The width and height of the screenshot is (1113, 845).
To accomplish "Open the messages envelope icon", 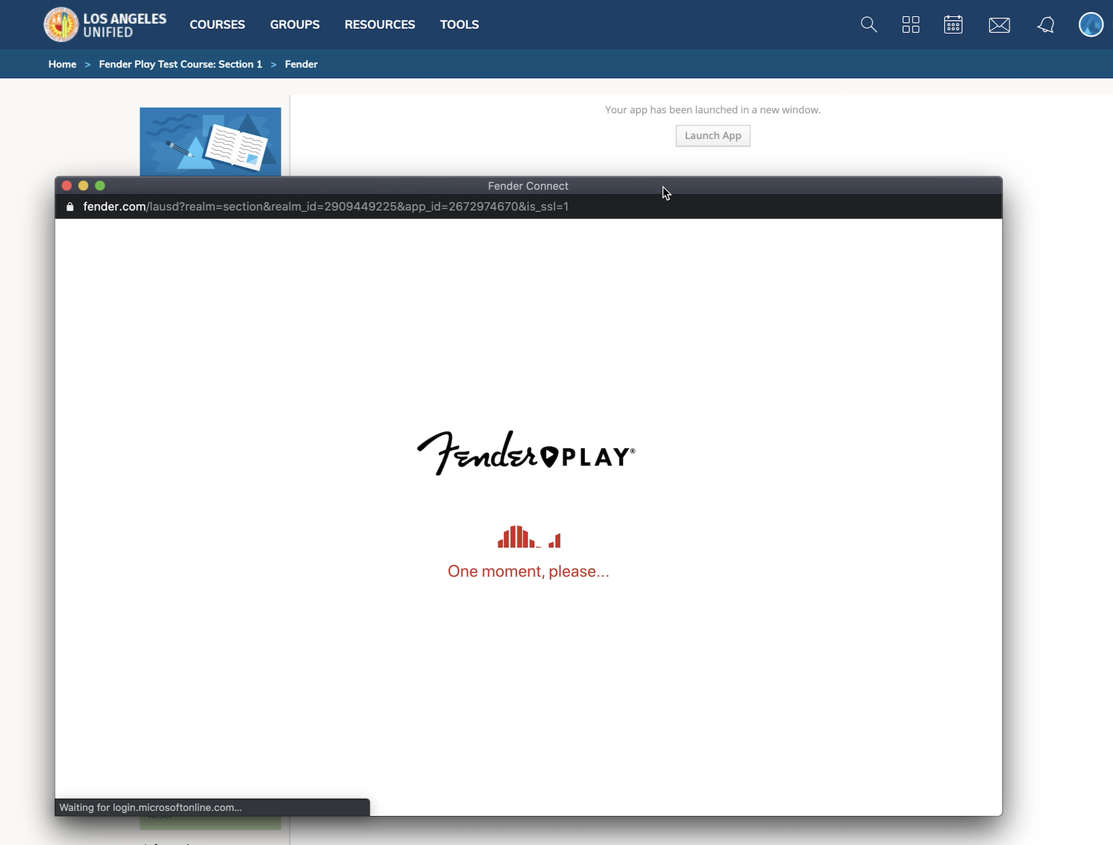I will 999,25.
